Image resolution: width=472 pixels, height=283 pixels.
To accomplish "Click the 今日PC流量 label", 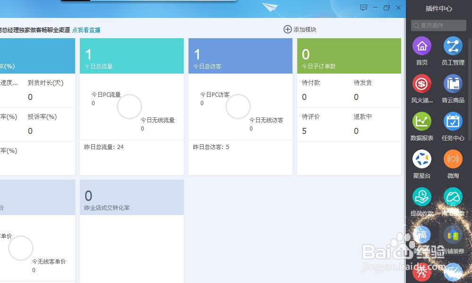I will click(x=106, y=95).
